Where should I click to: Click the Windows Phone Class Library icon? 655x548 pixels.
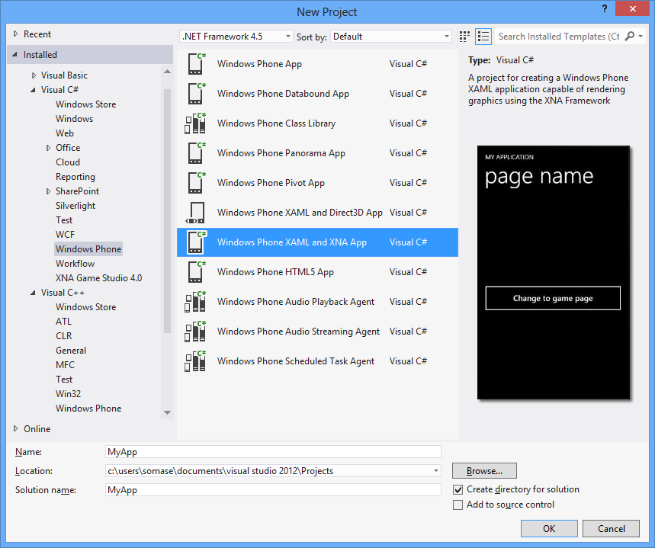tap(195, 123)
